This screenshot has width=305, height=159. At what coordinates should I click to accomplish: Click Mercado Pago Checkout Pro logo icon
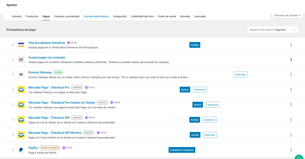21,89
